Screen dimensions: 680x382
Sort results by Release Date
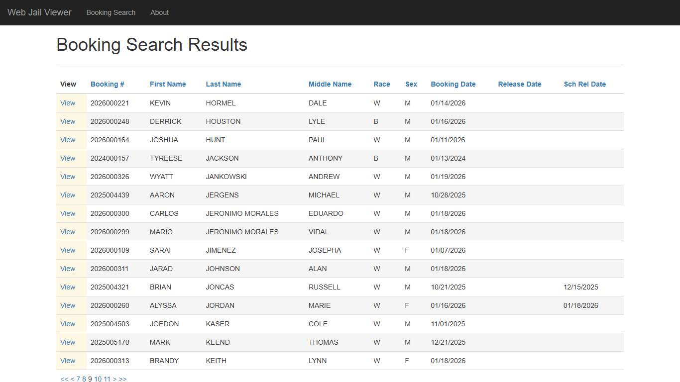click(x=519, y=84)
